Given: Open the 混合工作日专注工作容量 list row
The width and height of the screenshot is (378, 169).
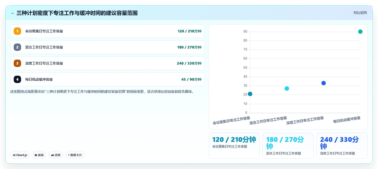Looking at the screenshot, I should (107, 47).
